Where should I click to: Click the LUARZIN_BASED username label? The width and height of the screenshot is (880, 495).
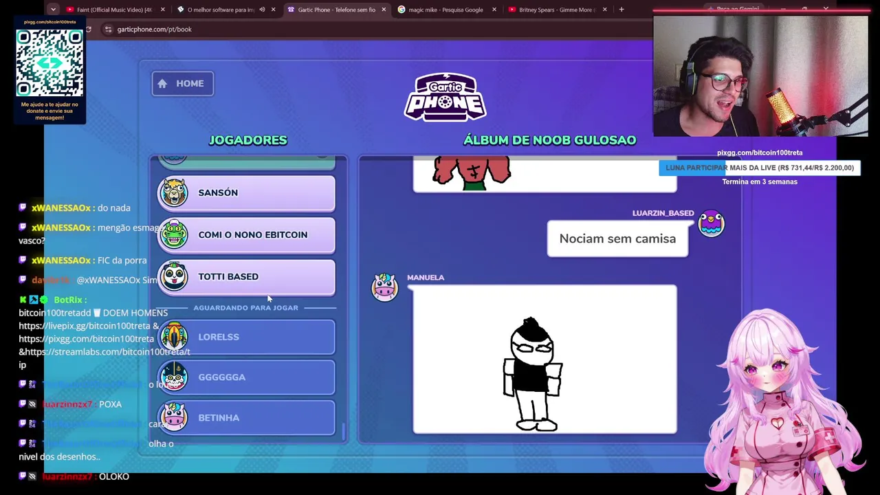(663, 213)
